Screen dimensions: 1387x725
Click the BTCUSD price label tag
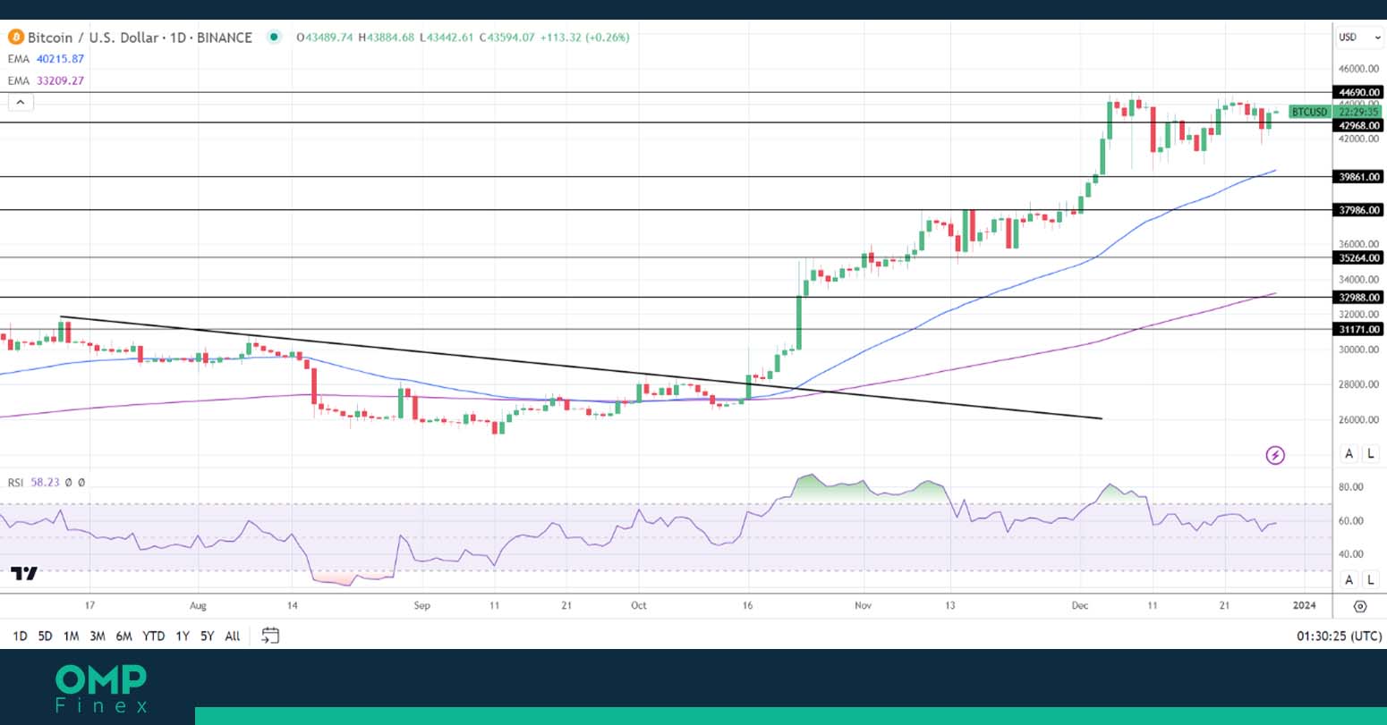point(1310,112)
